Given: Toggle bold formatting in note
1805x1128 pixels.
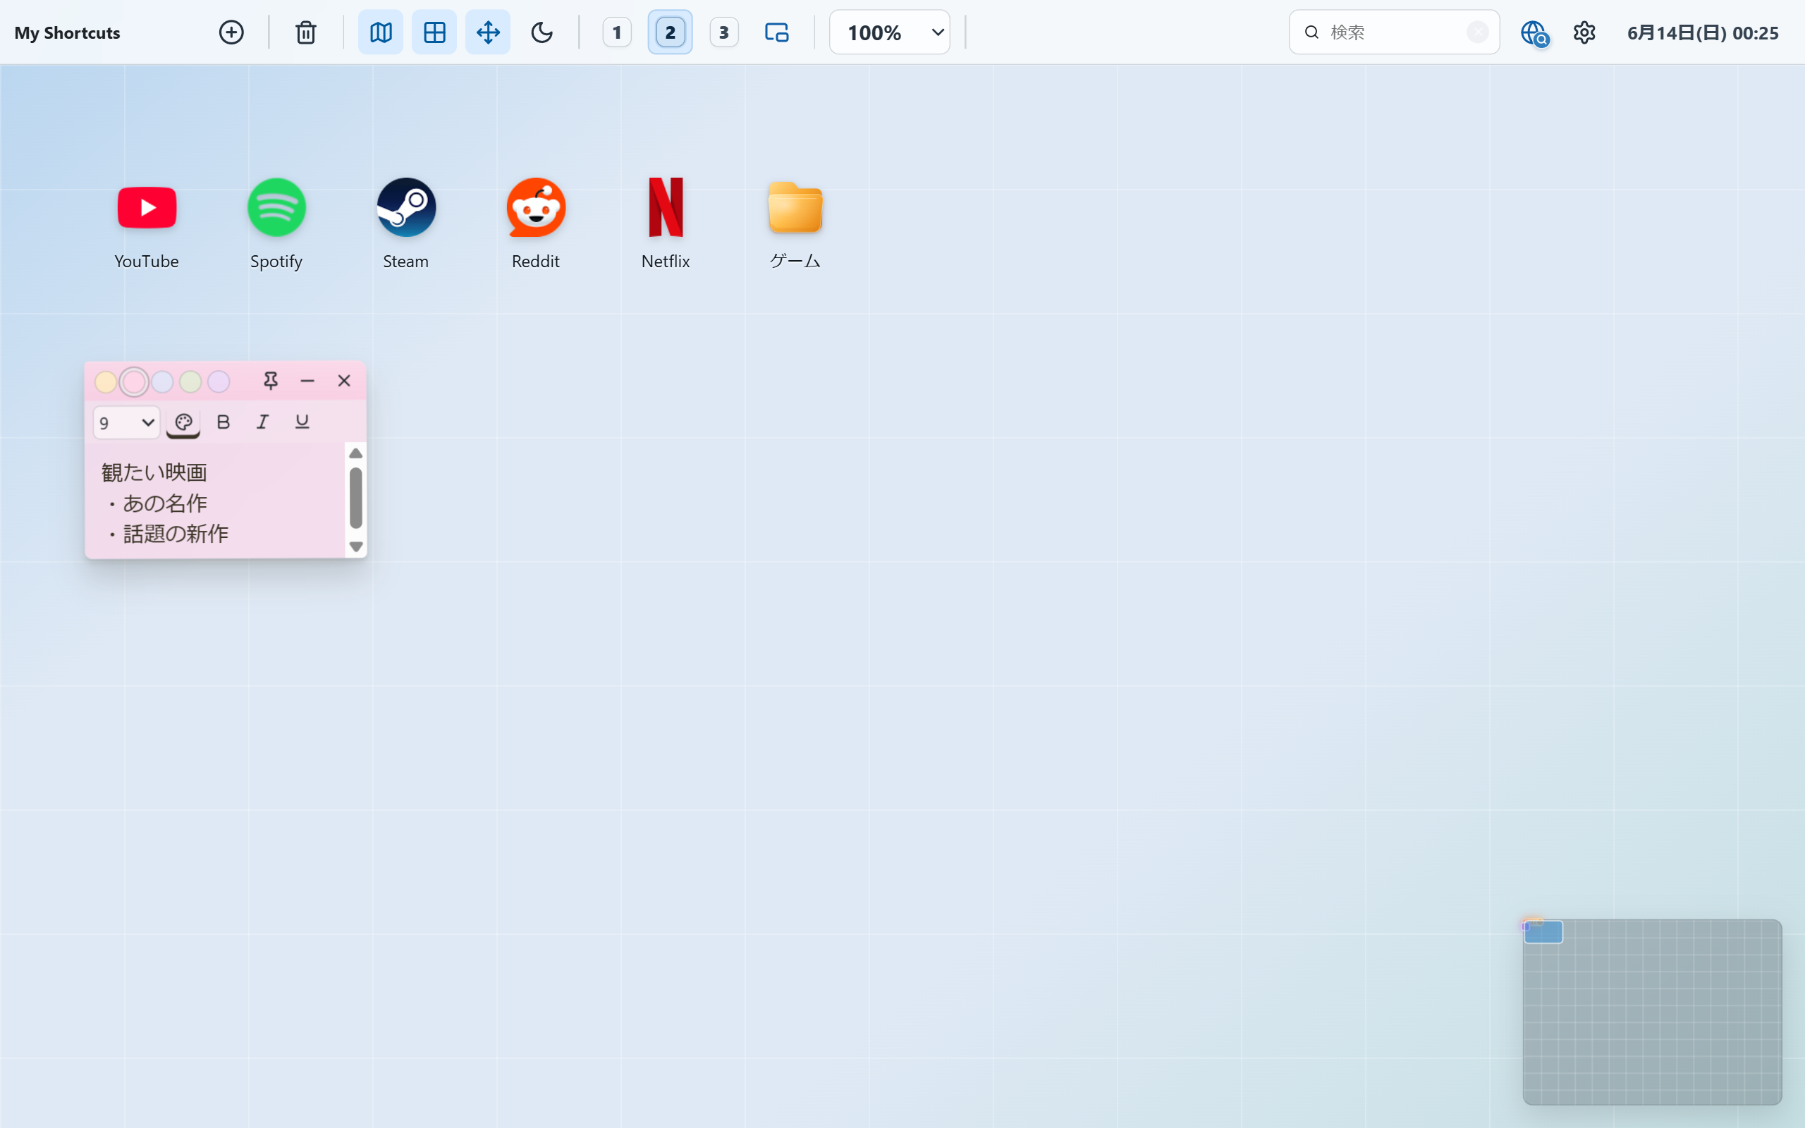Looking at the screenshot, I should pyautogui.click(x=223, y=422).
